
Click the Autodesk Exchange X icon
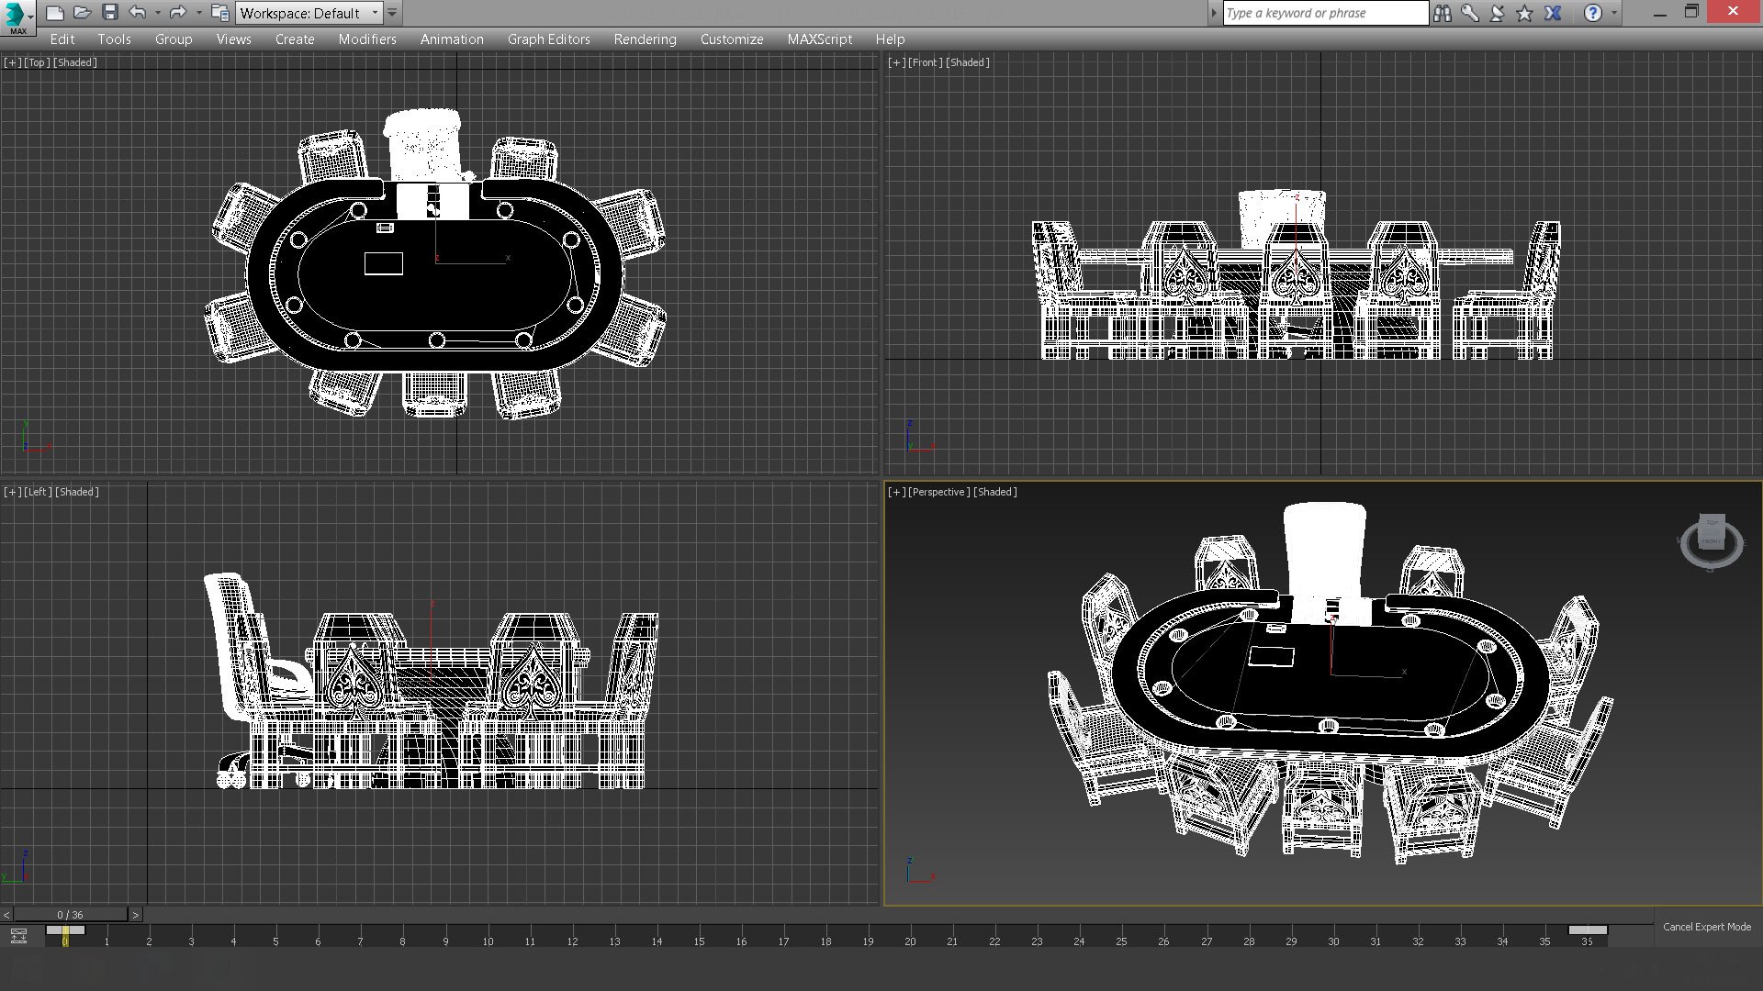pyautogui.click(x=1553, y=13)
